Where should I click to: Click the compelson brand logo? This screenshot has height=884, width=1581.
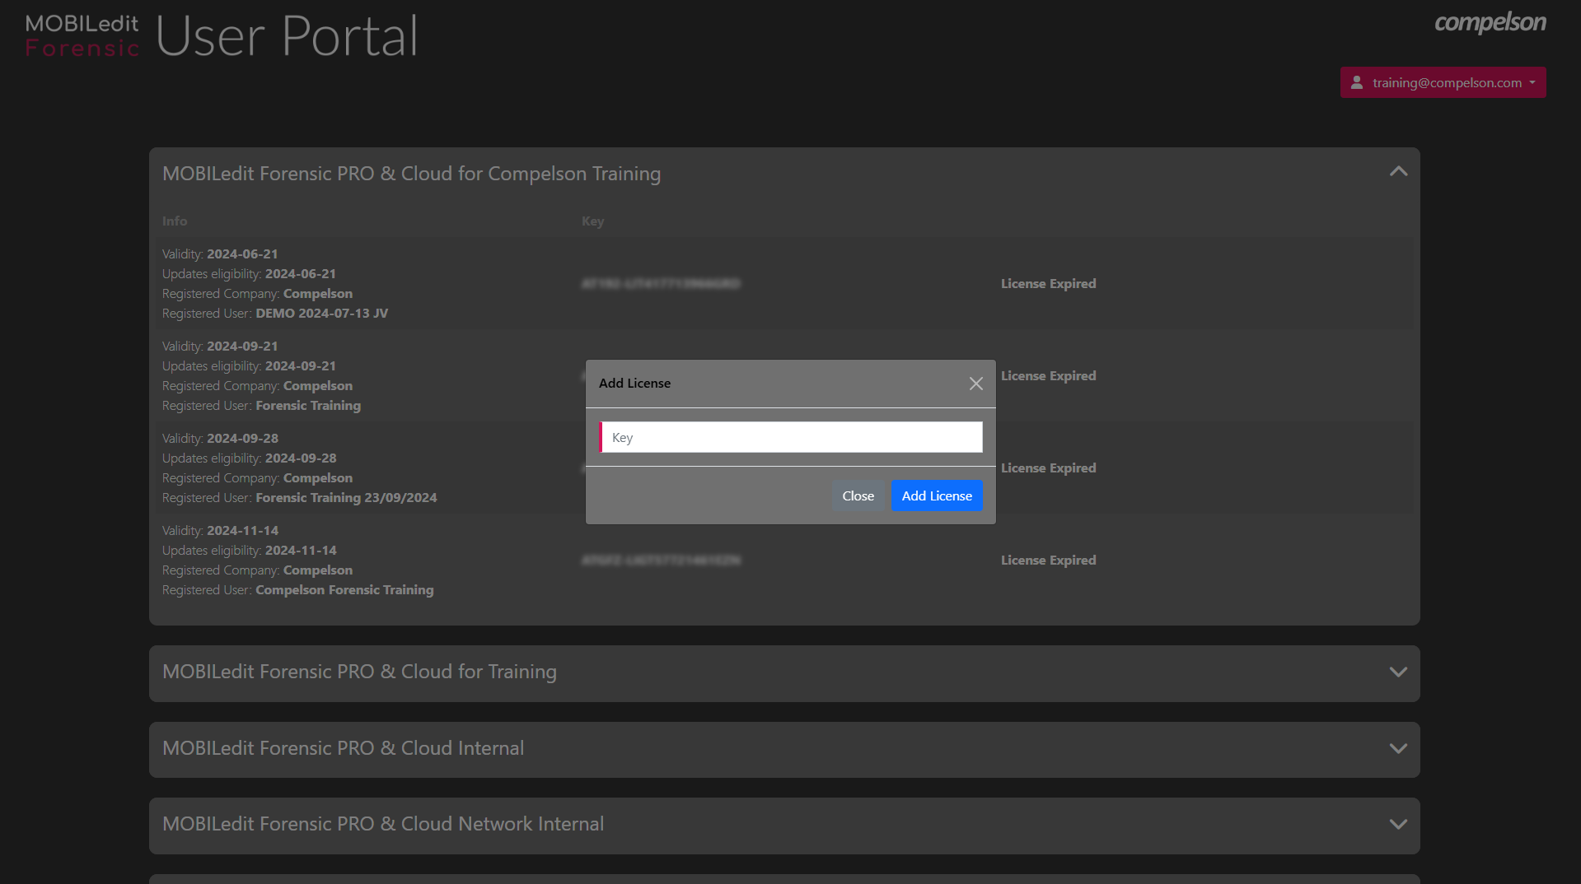[1490, 23]
